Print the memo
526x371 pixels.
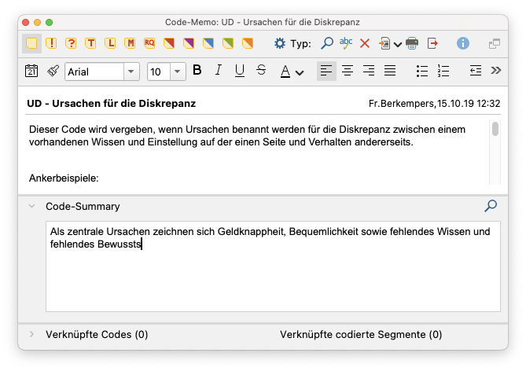point(412,43)
